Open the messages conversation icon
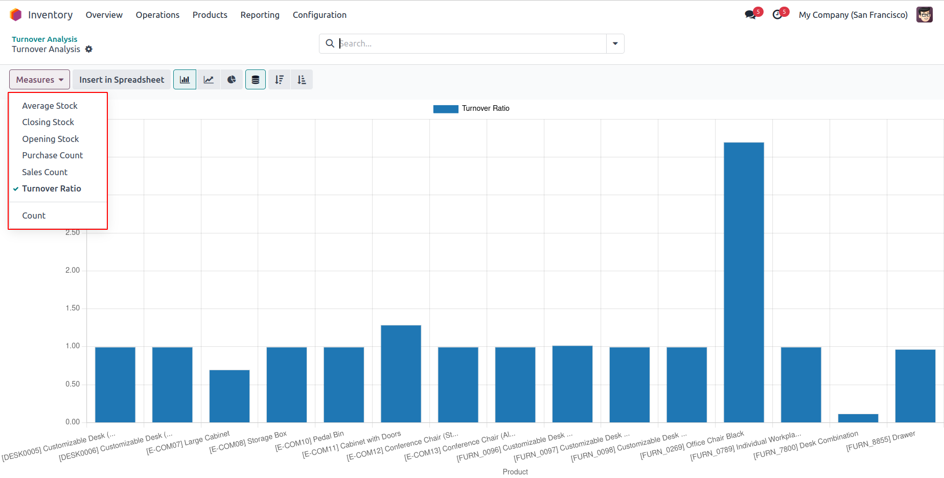Viewport: 944px width, 478px height. pyautogui.click(x=750, y=15)
